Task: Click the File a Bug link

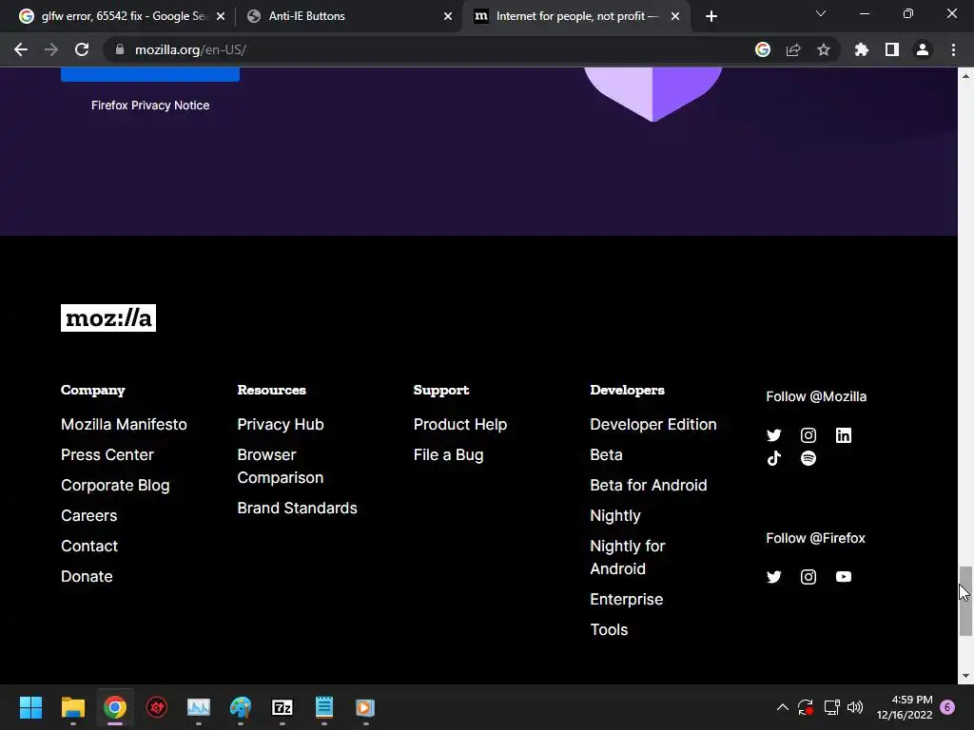Action: 449,454
